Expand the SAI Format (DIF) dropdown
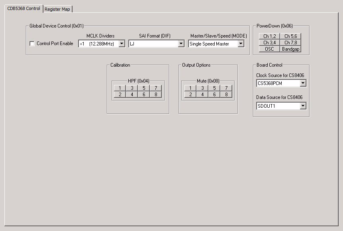The height and width of the screenshot is (231, 343). click(x=181, y=43)
